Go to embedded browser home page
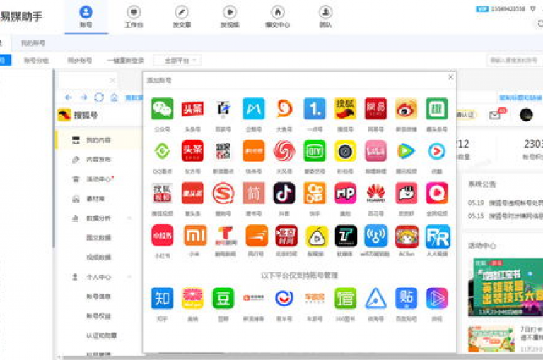 point(115,97)
